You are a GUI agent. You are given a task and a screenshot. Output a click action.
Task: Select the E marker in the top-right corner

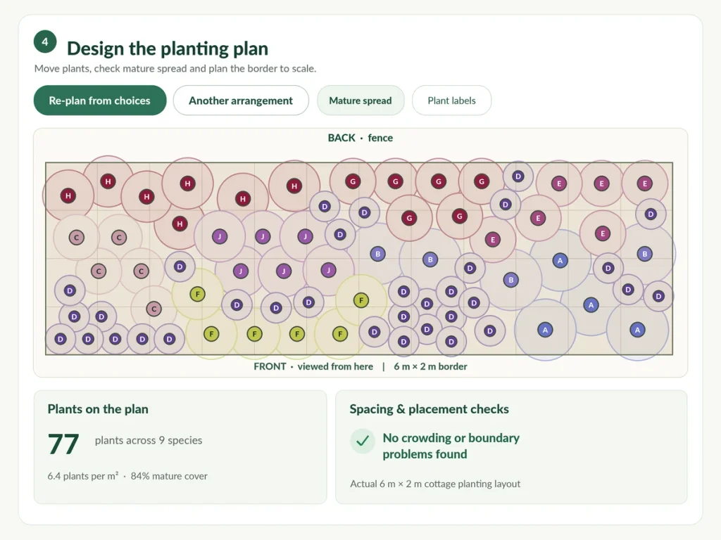[645, 184]
